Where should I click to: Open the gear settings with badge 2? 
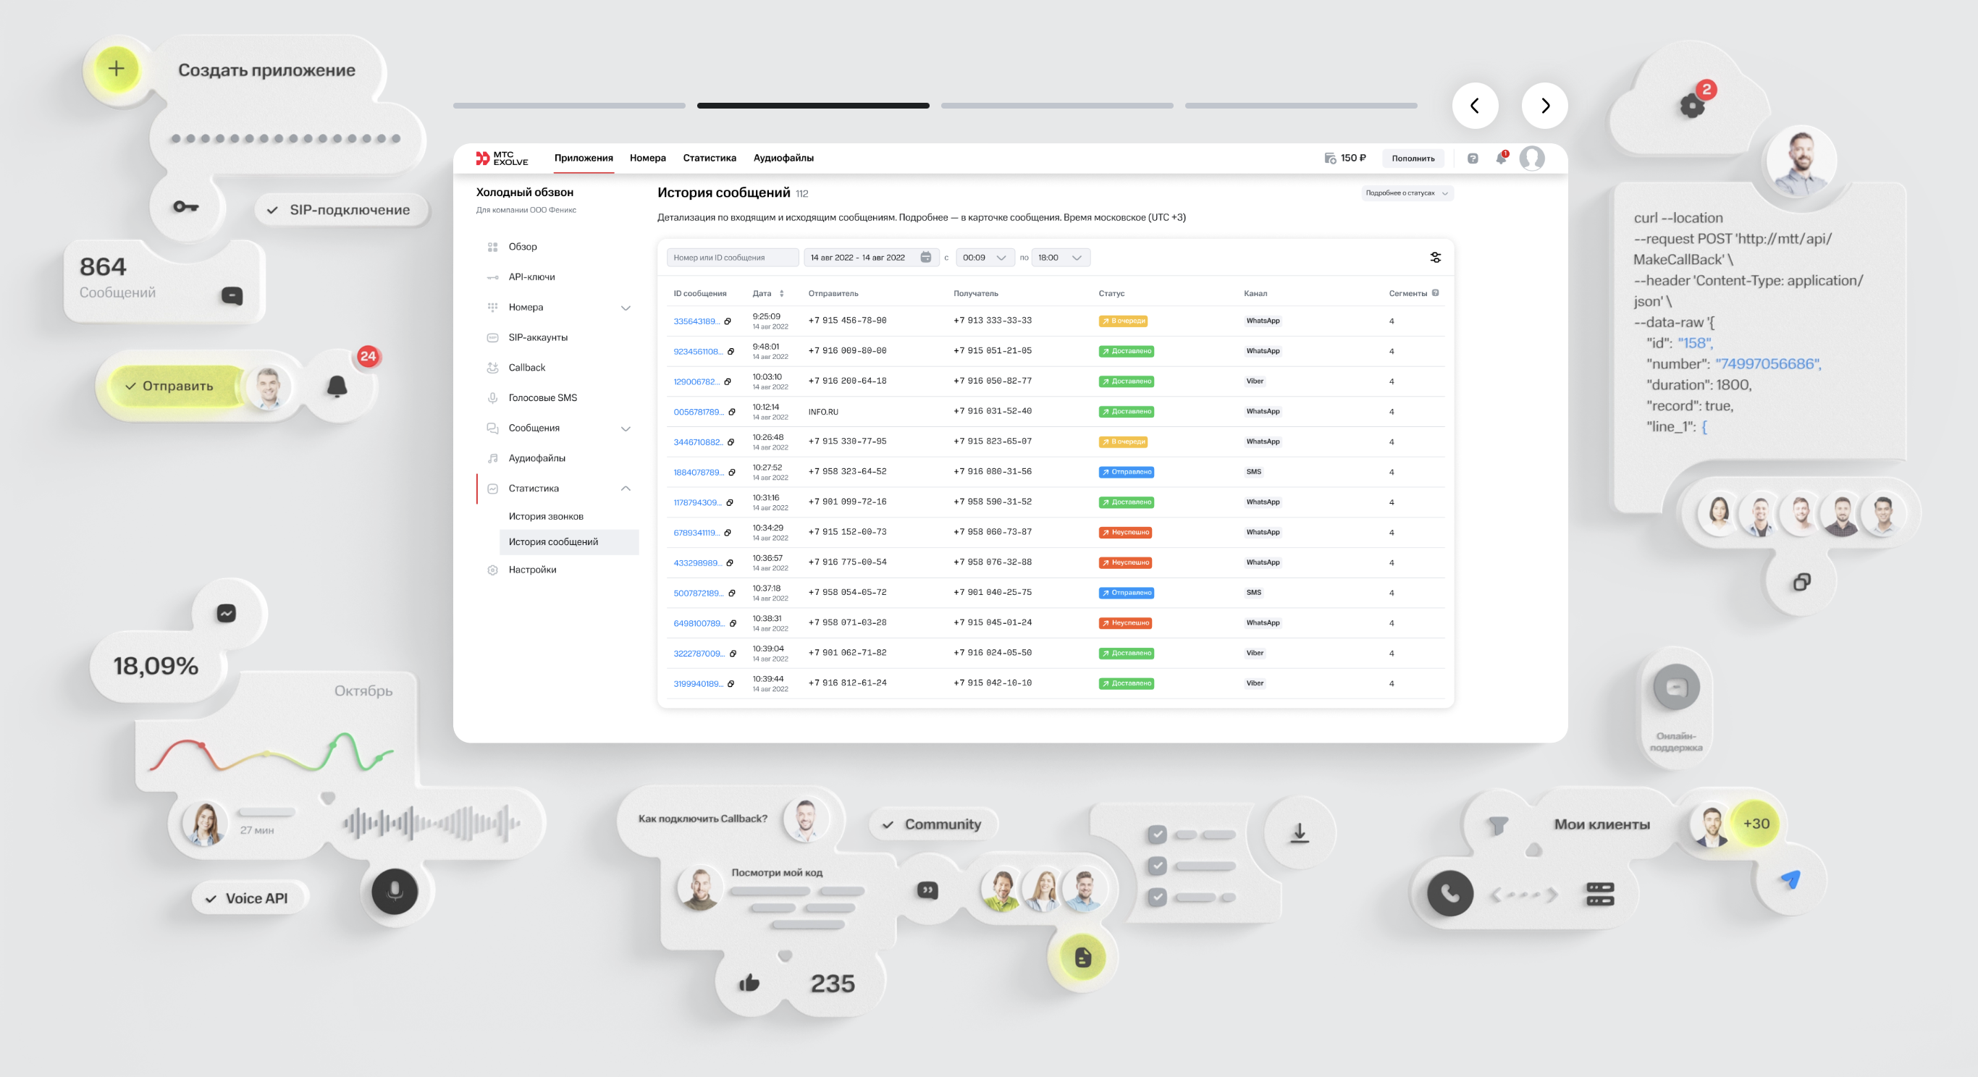point(1692,105)
